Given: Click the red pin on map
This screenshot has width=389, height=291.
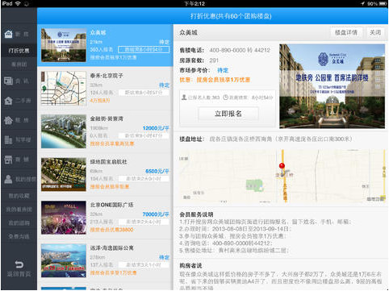Looking at the screenshot, I should (282, 167).
